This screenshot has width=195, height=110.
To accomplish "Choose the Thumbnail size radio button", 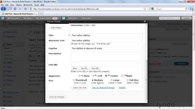I will click(x=74, y=80).
